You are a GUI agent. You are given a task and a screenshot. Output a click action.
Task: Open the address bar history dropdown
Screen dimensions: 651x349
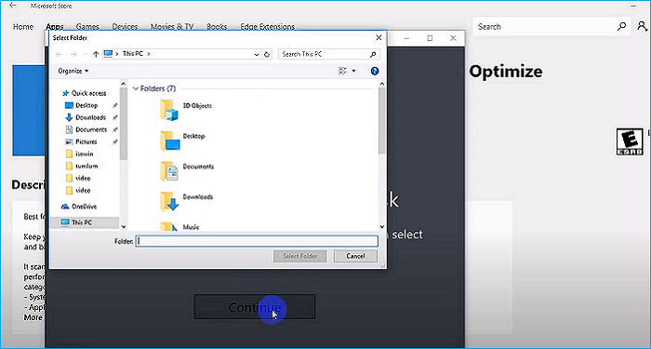(x=257, y=54)
